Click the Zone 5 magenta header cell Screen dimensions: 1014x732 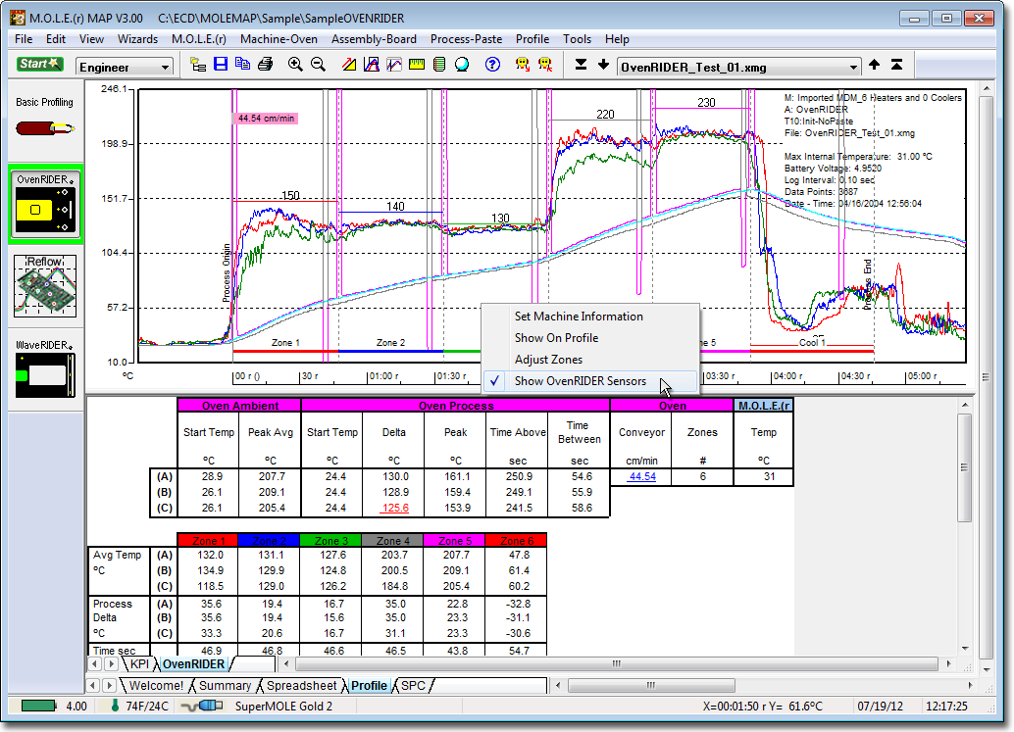point(455,541)
